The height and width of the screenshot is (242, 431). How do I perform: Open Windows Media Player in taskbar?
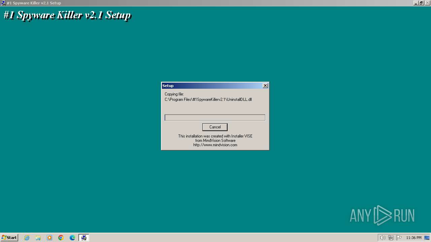tap(49, 238)
